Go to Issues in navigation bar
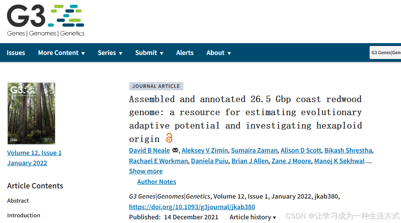401x223 pixels. (x=16, y=53)
